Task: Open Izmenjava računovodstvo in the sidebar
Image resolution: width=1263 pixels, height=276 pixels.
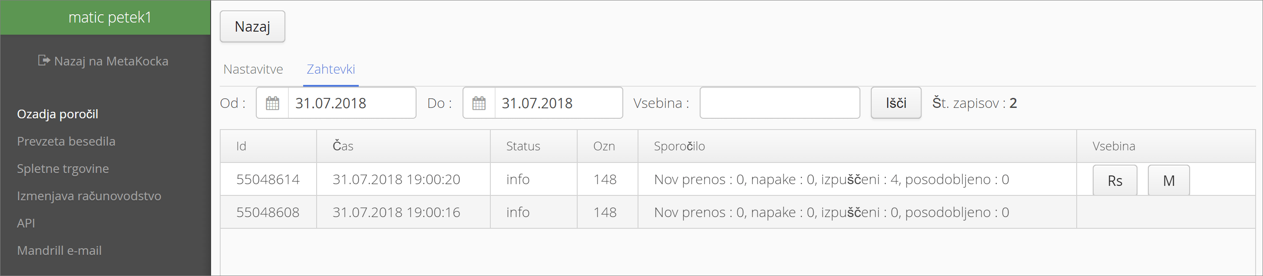Action: click(89, 196)
